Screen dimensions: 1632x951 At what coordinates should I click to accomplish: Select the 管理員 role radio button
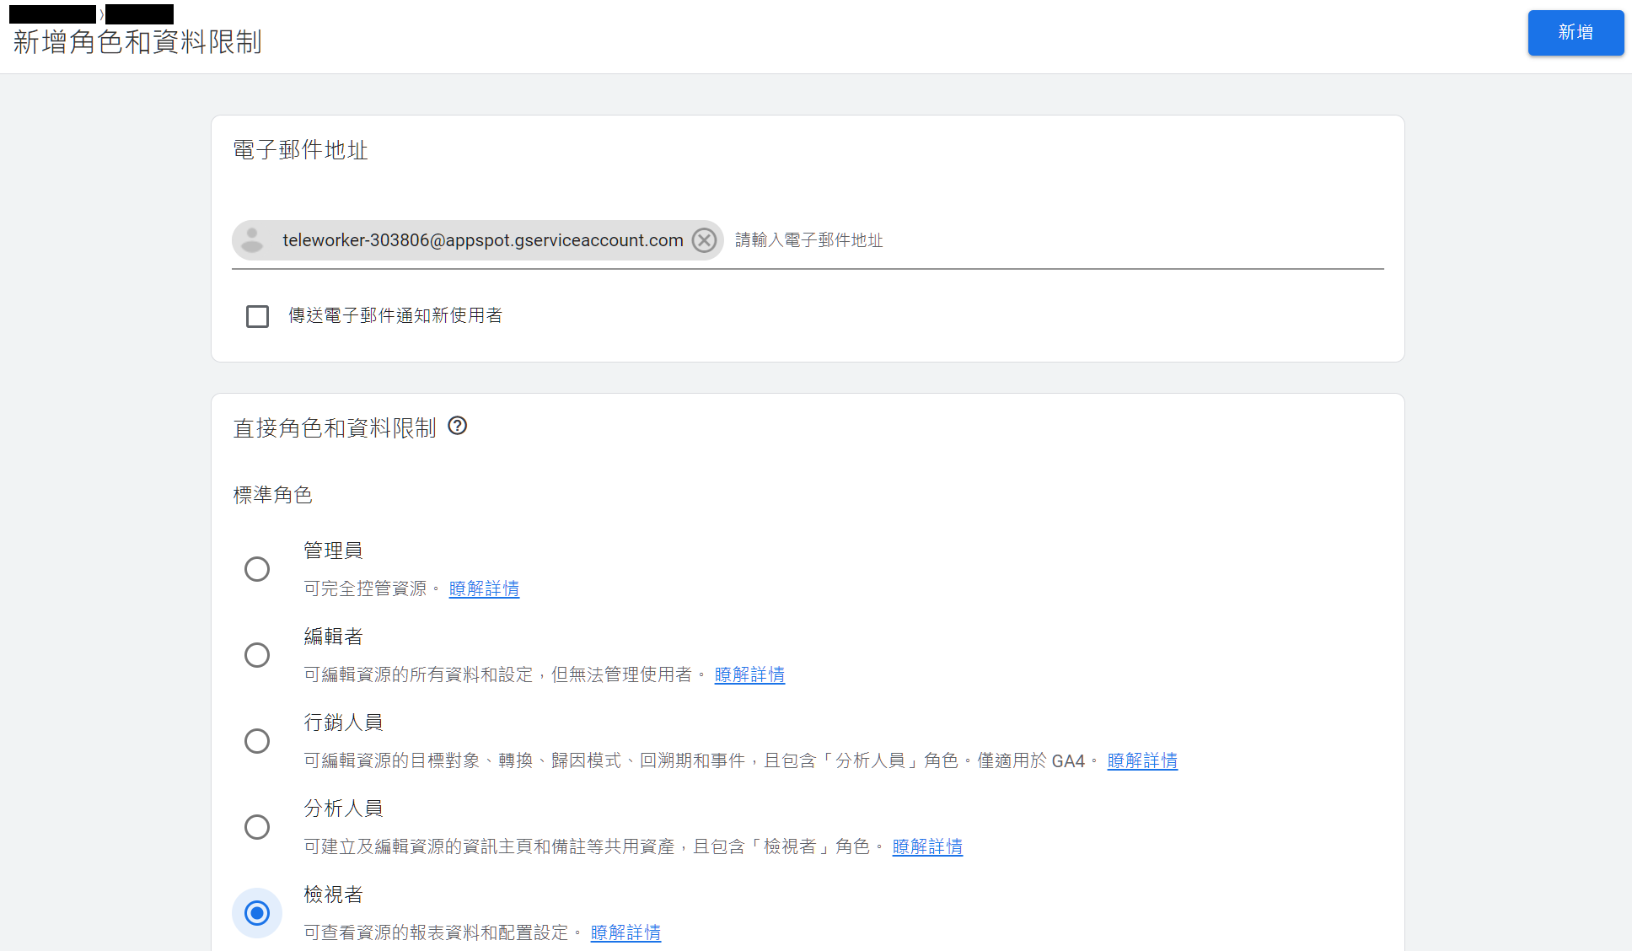257,569
